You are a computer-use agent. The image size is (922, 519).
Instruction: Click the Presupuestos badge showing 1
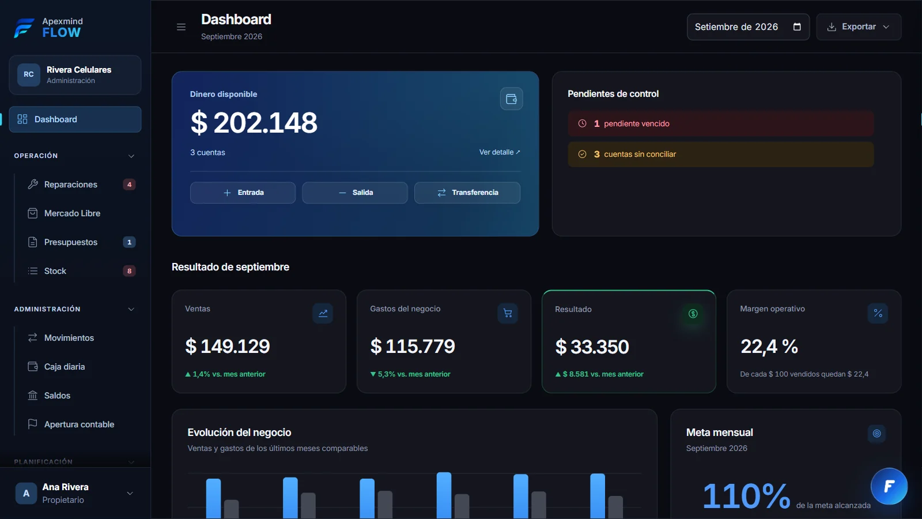(129, 242)
